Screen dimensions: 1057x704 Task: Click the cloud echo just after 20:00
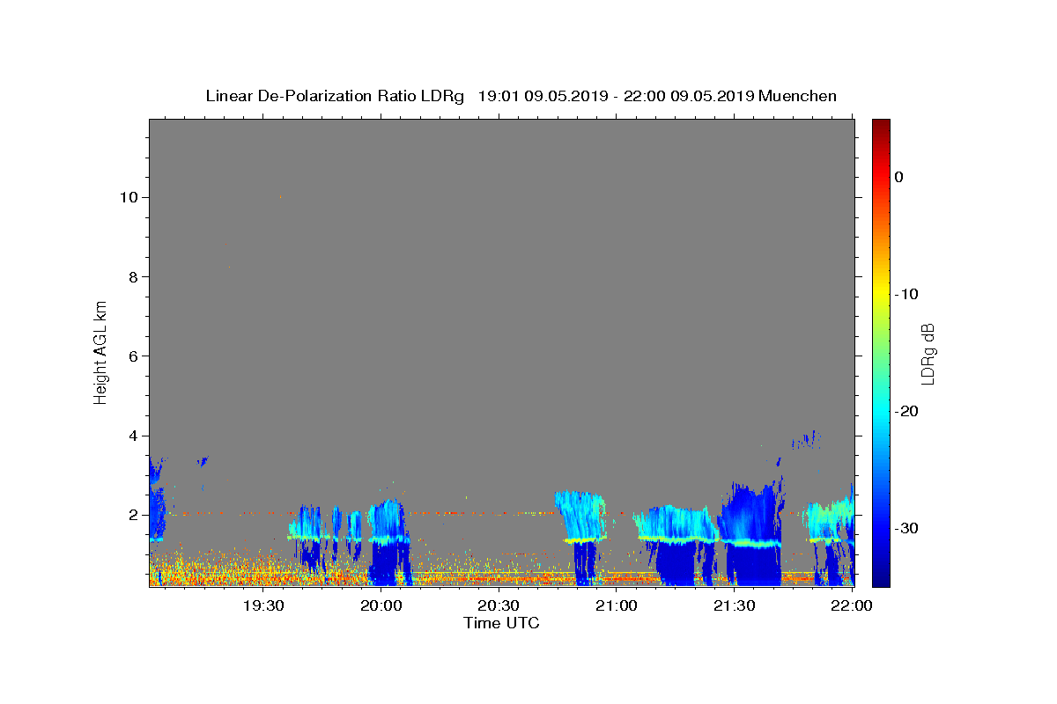(388, 543)
